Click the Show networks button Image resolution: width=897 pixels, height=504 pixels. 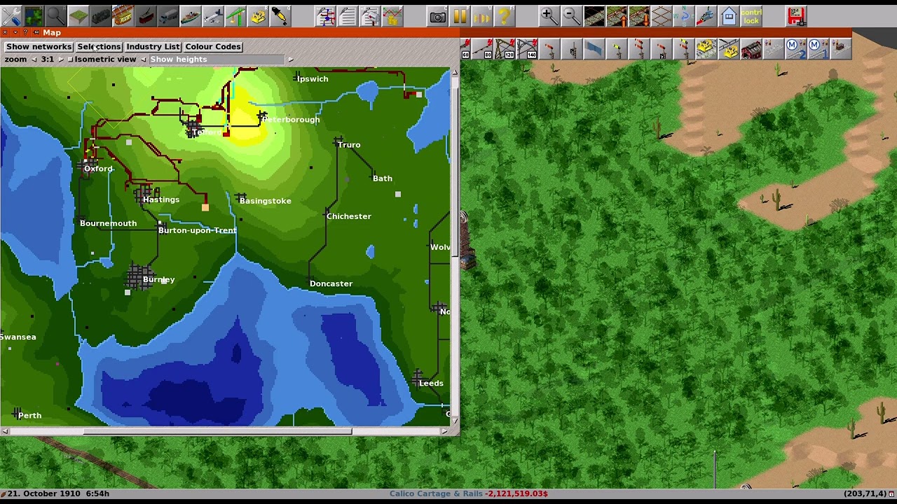click(39, 46)
